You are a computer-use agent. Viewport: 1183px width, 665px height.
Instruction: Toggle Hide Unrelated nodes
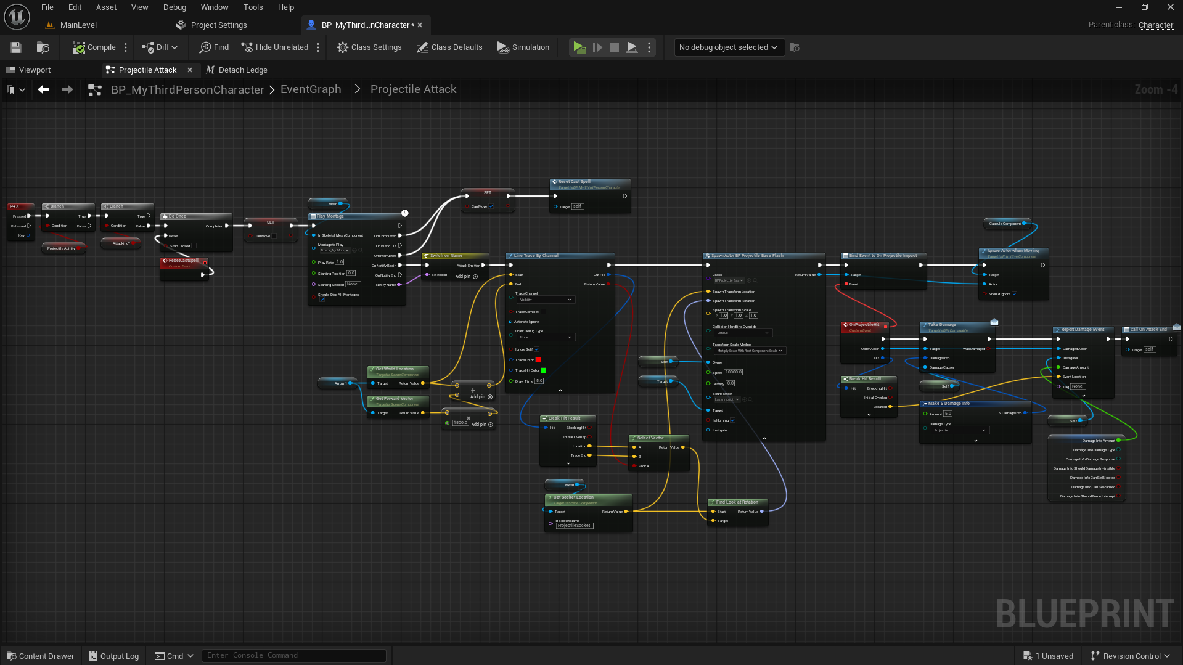point(274,47)
